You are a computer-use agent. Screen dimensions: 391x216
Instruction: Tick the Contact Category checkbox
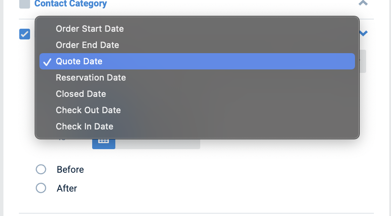[x=25, y=4]
